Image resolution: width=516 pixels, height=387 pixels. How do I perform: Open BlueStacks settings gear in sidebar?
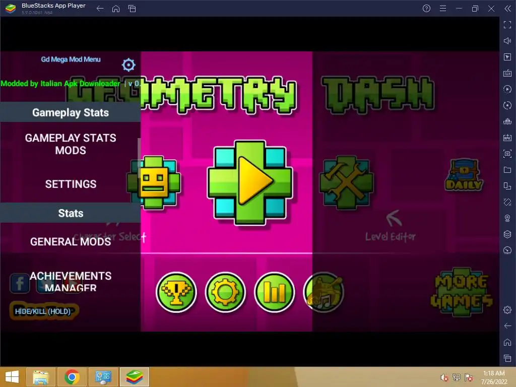click(507, 310)
